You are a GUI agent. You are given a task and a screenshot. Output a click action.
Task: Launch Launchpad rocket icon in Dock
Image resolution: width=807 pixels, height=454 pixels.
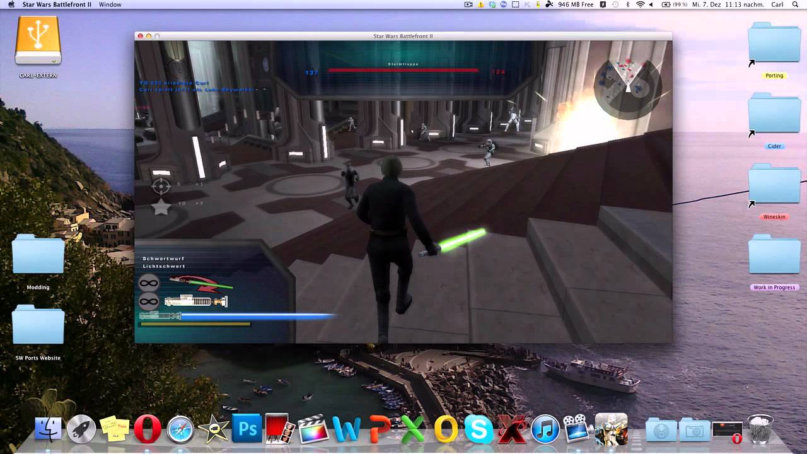(81, 429)
